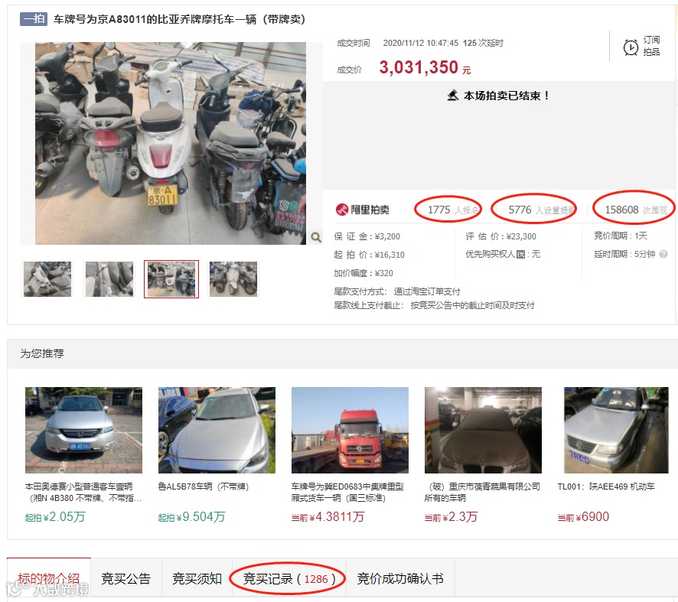The width and height of the screenshot is (678, 602).
Task: Switch to the 竞买公告 tab
Action: [125, 578]
